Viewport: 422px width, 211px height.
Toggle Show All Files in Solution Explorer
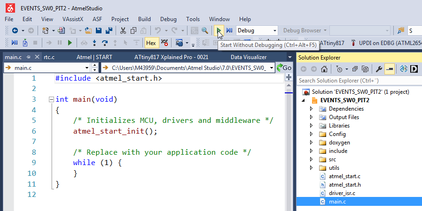coord(365,69)
